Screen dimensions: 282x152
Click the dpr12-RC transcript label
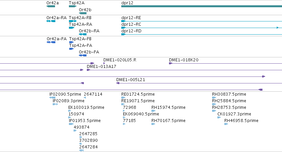(x=131, y=24)
